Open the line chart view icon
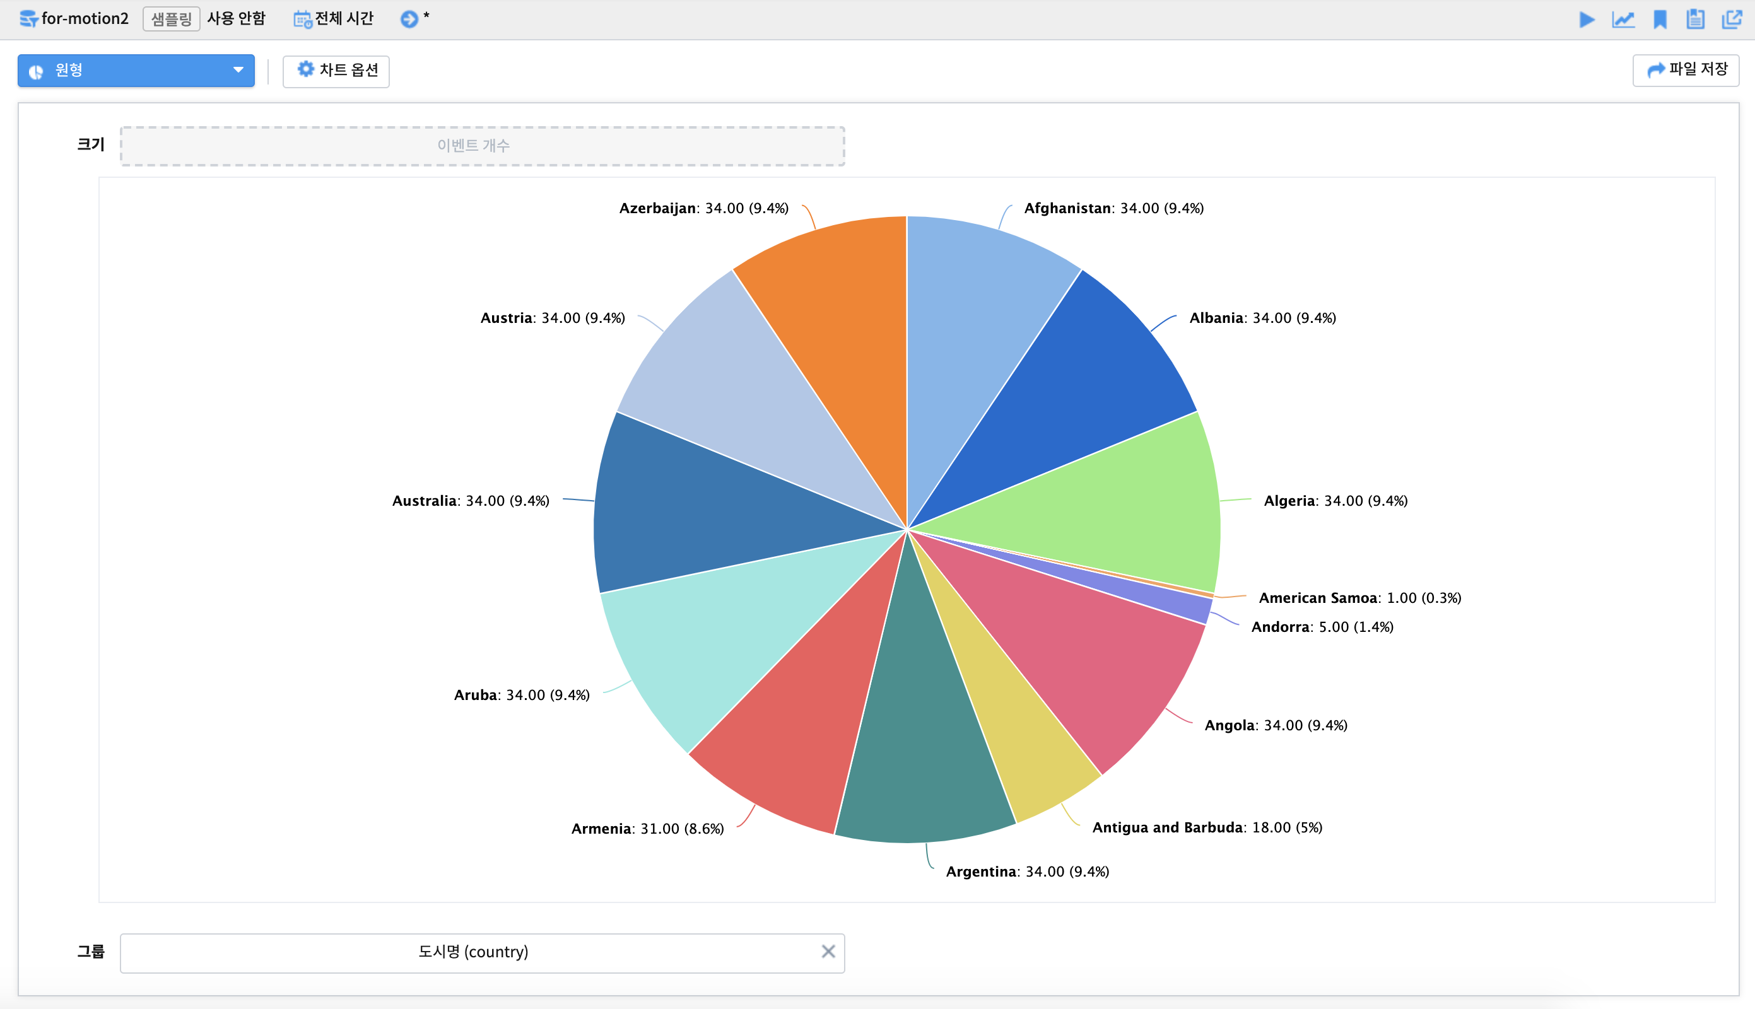 pos(1623,20)
